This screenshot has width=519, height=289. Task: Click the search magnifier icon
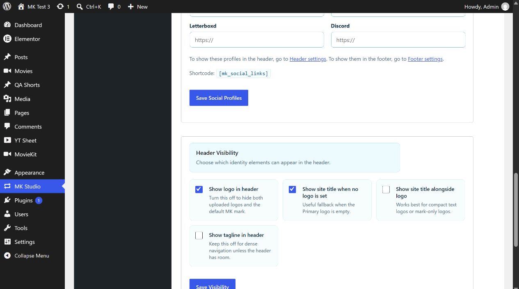click(x=80, y=7)
